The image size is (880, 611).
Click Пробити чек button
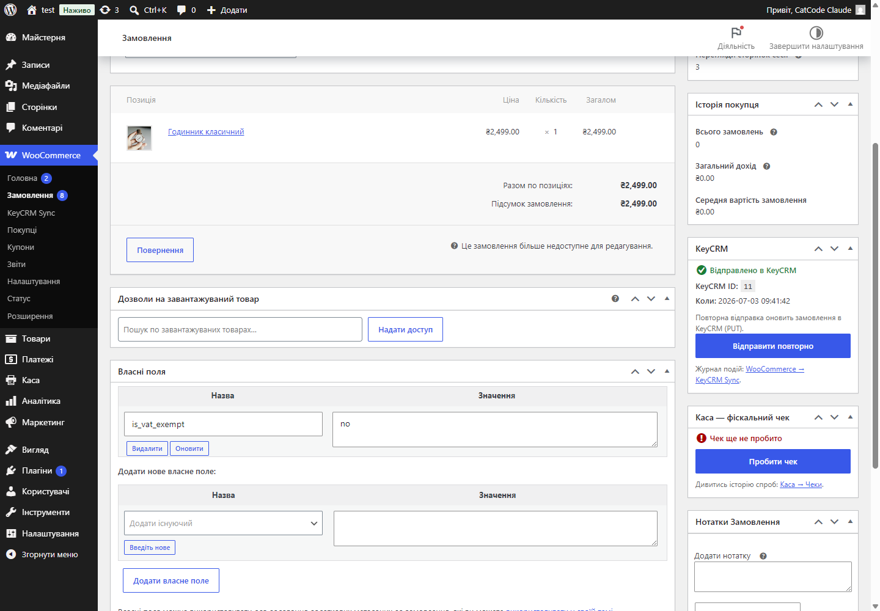click(773, 461)
